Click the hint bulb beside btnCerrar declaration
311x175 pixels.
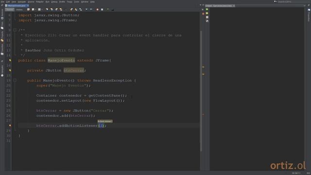click(10, 70)
